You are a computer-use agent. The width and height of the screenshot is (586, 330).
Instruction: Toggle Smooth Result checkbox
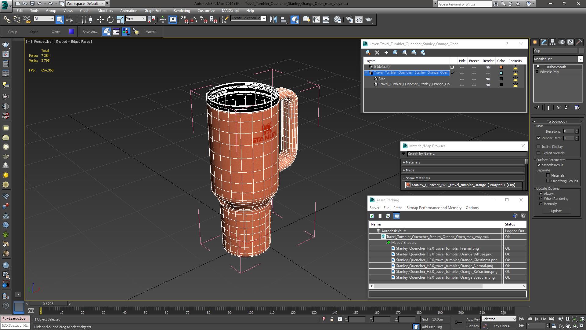[539, 165]
